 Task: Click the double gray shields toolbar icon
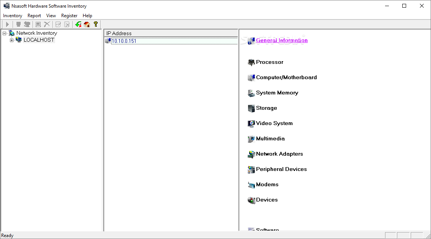coord(27,24)
